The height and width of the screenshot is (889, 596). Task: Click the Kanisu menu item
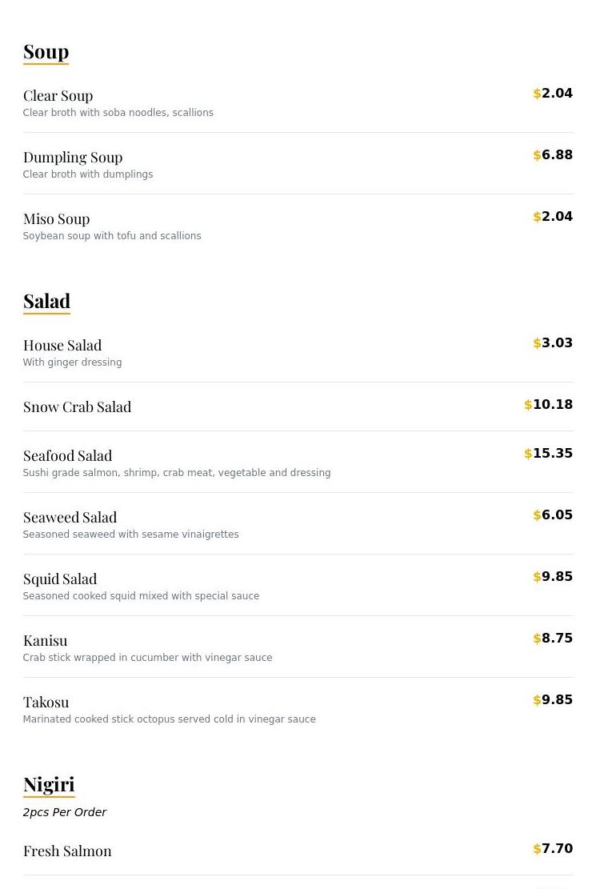tap(298, 647)
